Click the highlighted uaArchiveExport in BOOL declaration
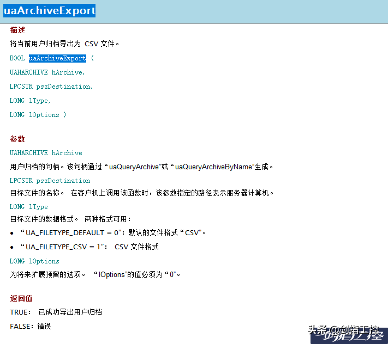This screenshot has width=388, height=344. (x=57, y=58)
